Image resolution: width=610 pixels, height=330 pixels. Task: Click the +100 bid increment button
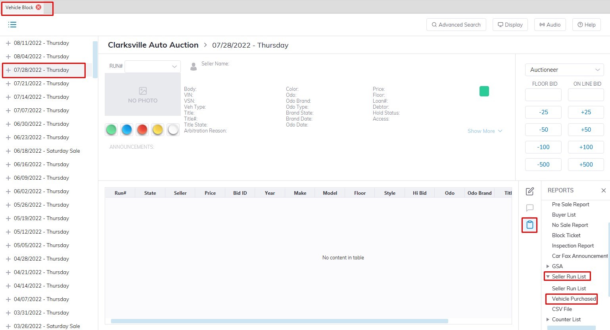[586, 147]
